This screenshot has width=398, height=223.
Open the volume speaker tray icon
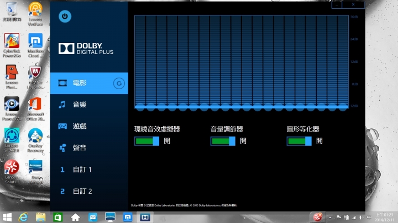361,217
